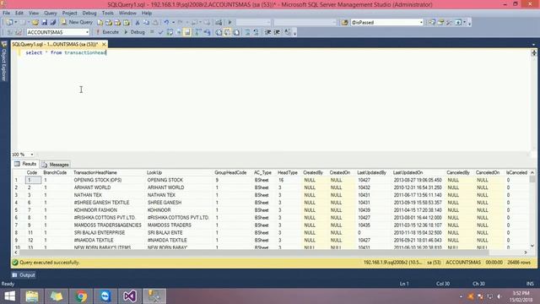Click Increase Indent icon
Viewport: 540px width, 304px height.
point(277,32)
